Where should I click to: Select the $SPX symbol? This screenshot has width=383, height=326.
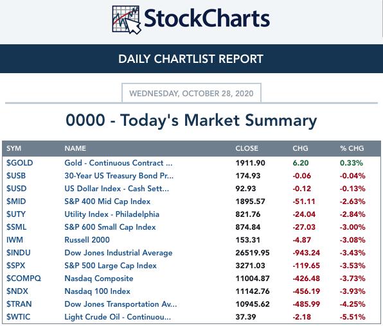[16, 266]
